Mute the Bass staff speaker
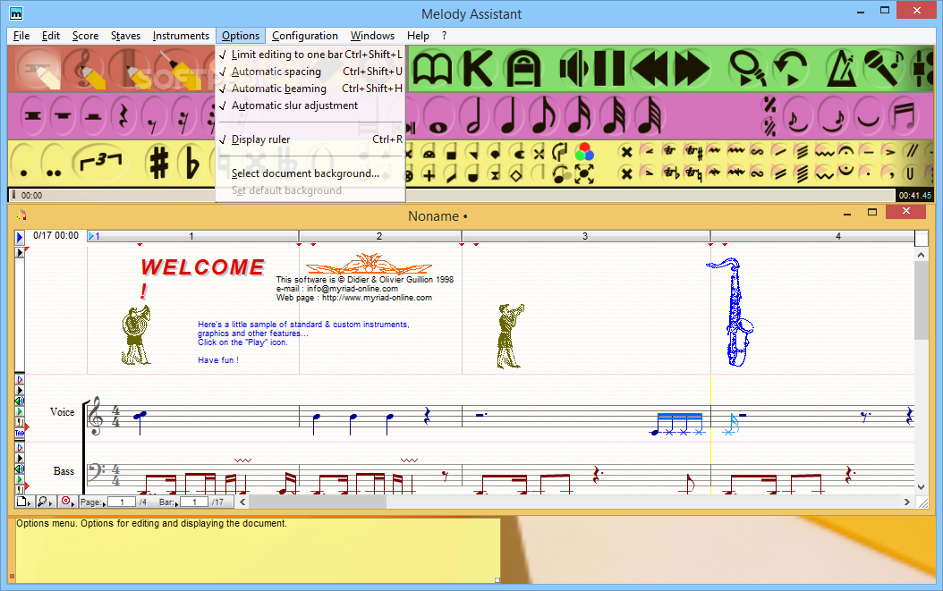Image resolution: width=943 pixels, height=591 pixels. click(20, 469)
